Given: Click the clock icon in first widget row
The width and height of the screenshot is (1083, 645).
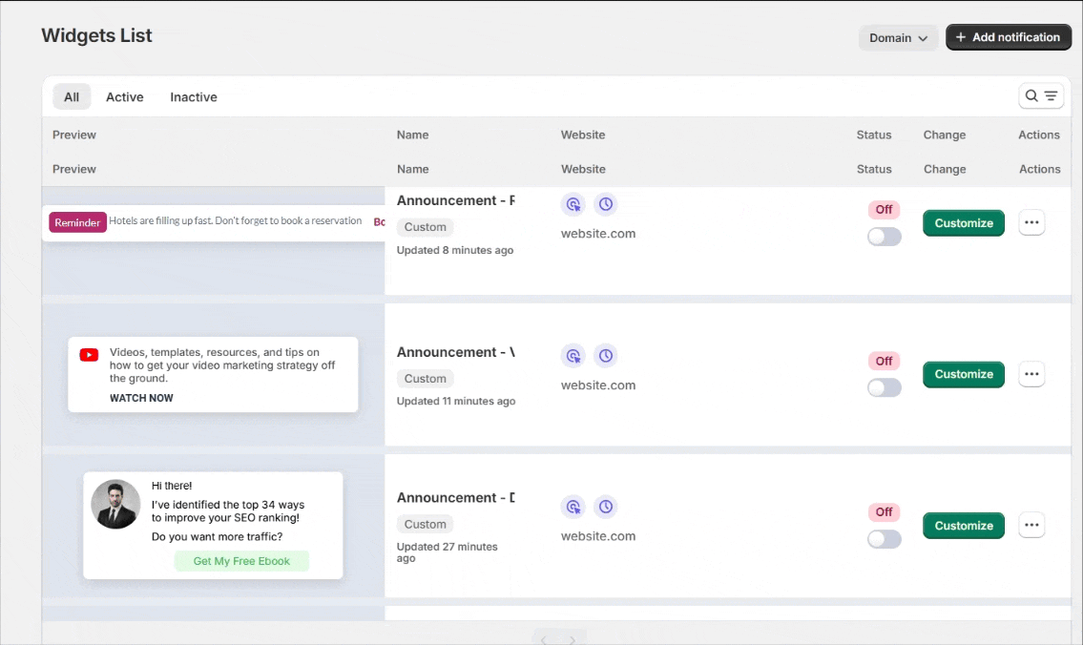Looking at the screenshot, I should pyautogui.click(x=606, y=204).
